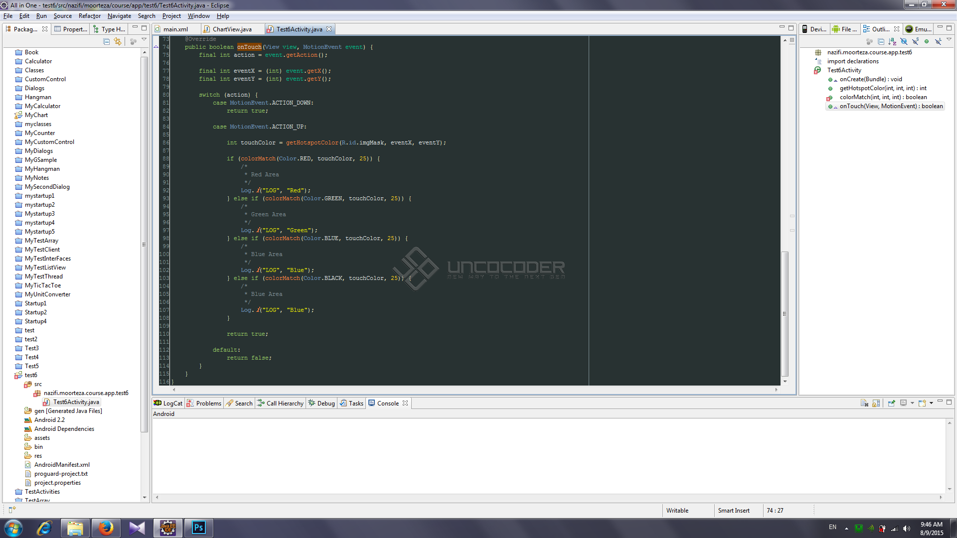Select getHotspotColor method in Outline
This screenshot has width=957, height=538.
[x=883, y=88]
